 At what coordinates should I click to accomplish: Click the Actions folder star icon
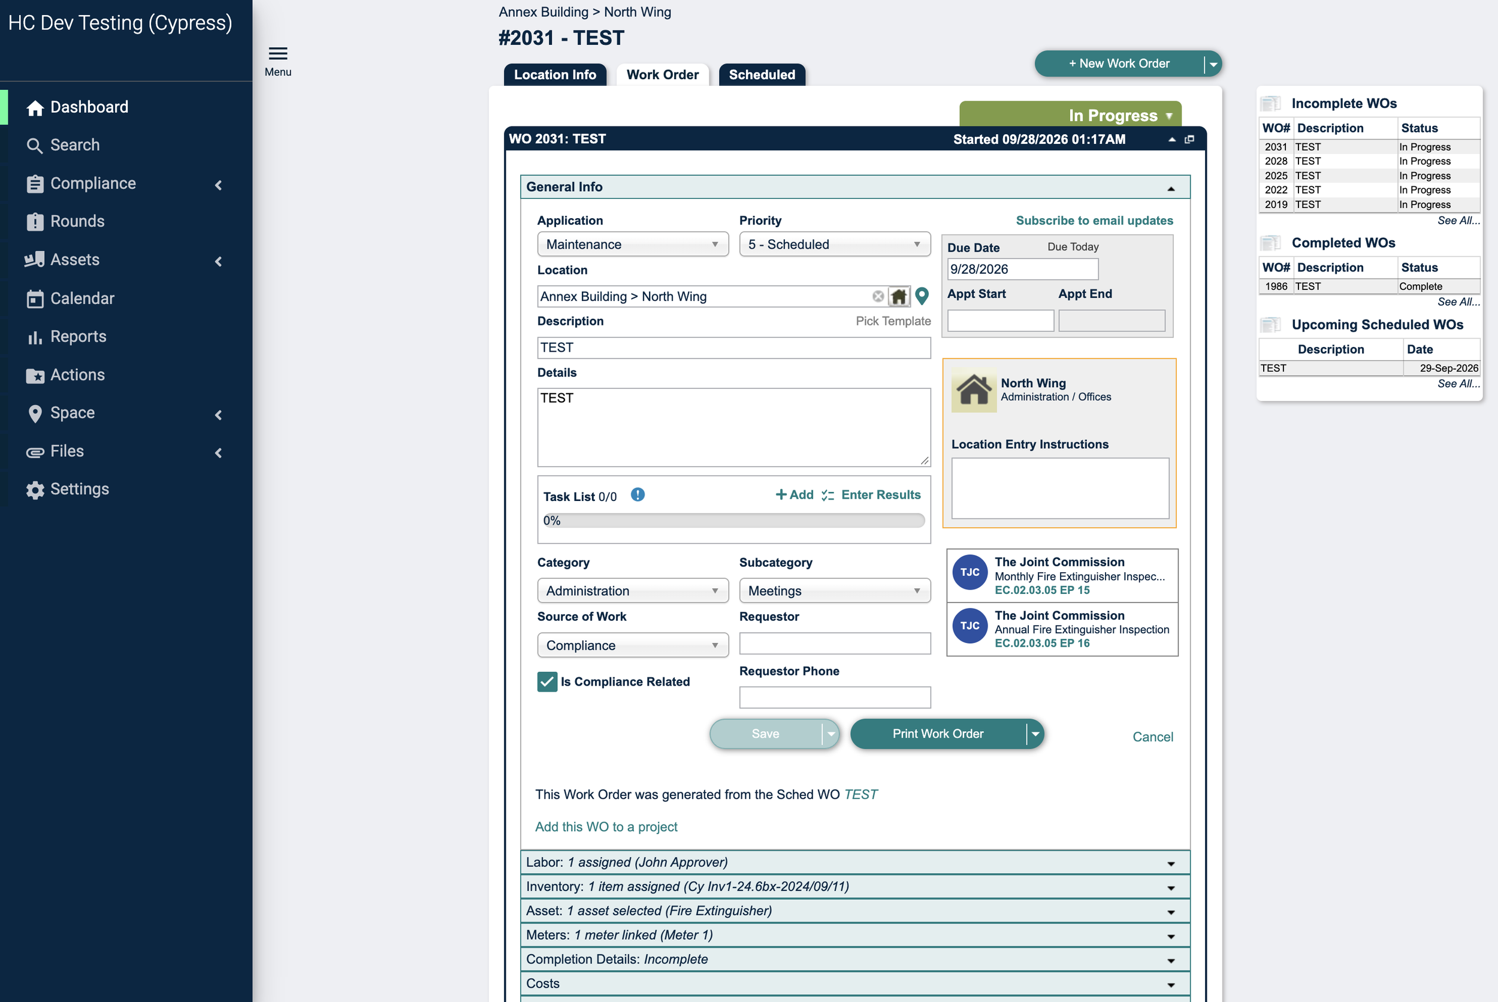click(35, 375)
